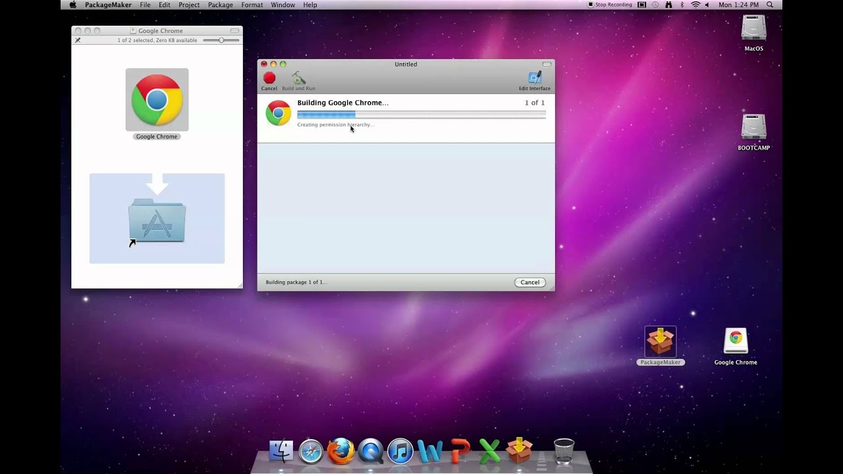843x474 pixels.
Task: Open the Applications folder shortcut below the arrow
Action: coord(157,221)
